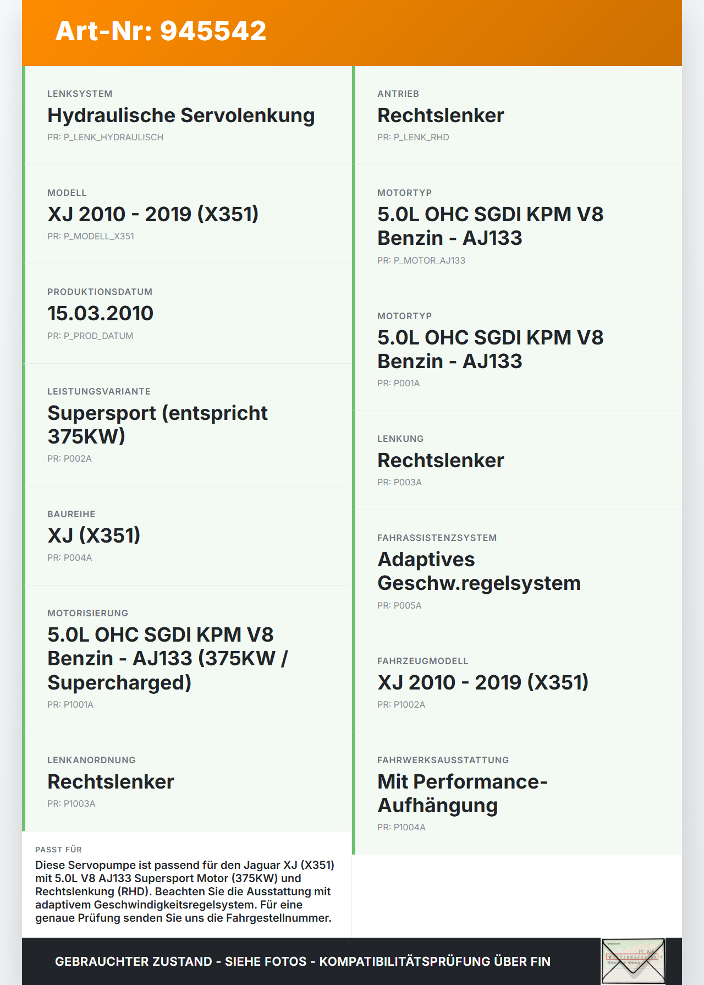Click the PR: P_PROD_DATUM code label
Viewport: 704px width, 985px height.
tap(90, 336)
